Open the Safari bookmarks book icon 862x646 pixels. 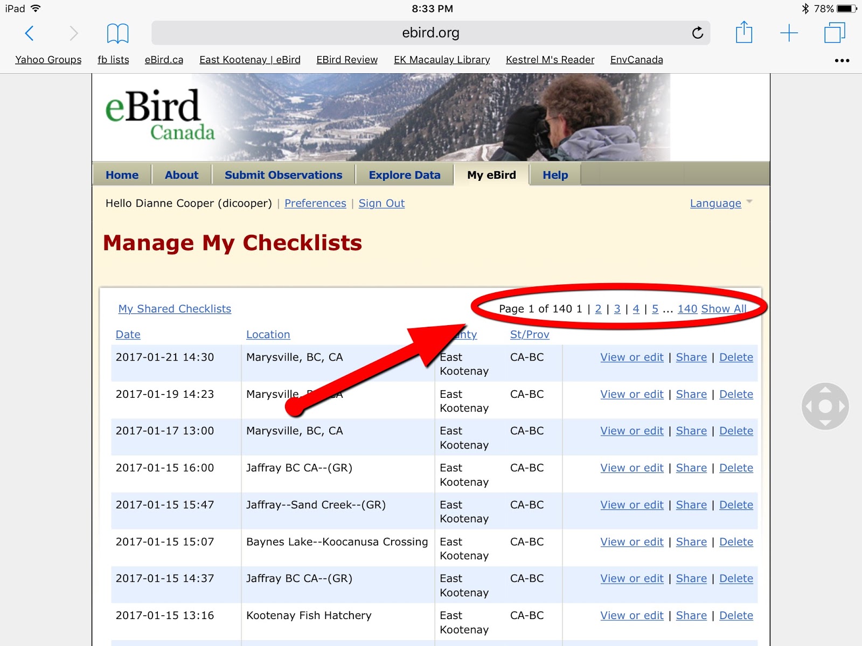tap(117, 33)
